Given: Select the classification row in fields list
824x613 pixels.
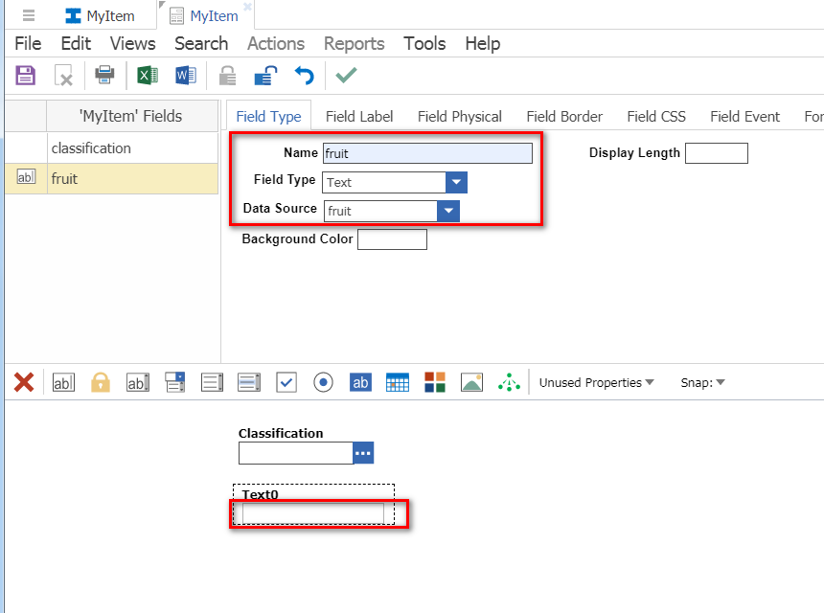Looking at the screenshot, I should 111,148.
